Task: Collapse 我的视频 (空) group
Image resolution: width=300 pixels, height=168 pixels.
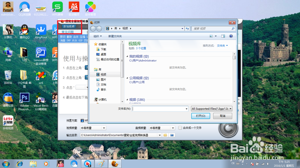Action: point(127,56)
